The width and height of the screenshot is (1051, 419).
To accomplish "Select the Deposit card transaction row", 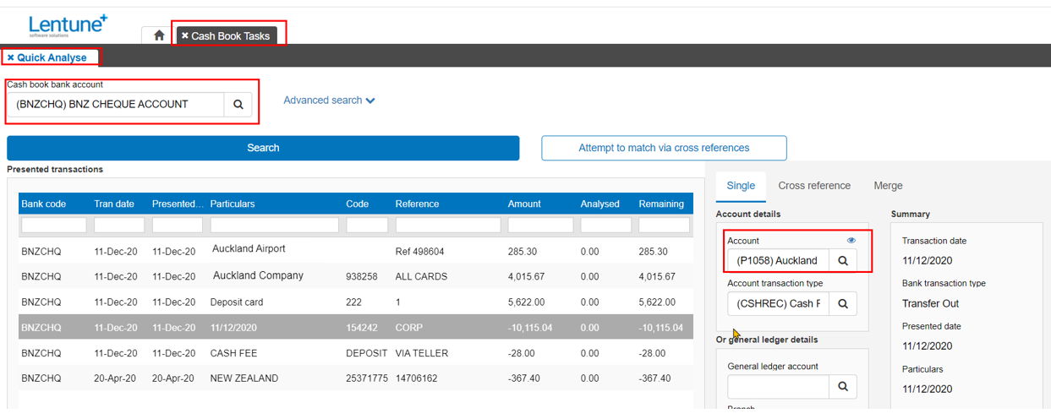I will point(355,302).
